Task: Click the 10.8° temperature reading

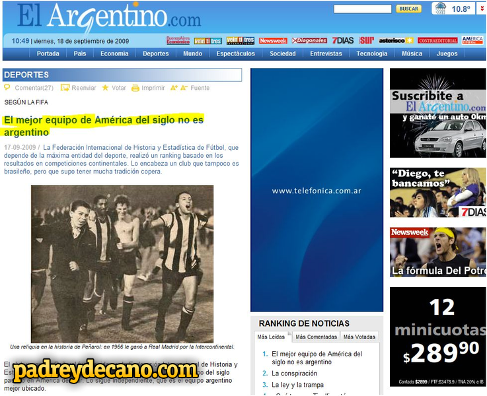Action: (461, 9)
